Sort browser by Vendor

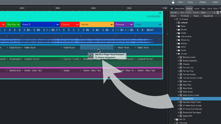(x=196, y=13)
